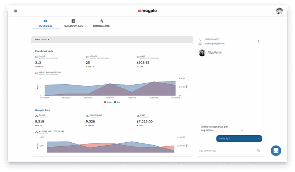Click the Facebook result and cost area chart

click(x=110, y=88)
